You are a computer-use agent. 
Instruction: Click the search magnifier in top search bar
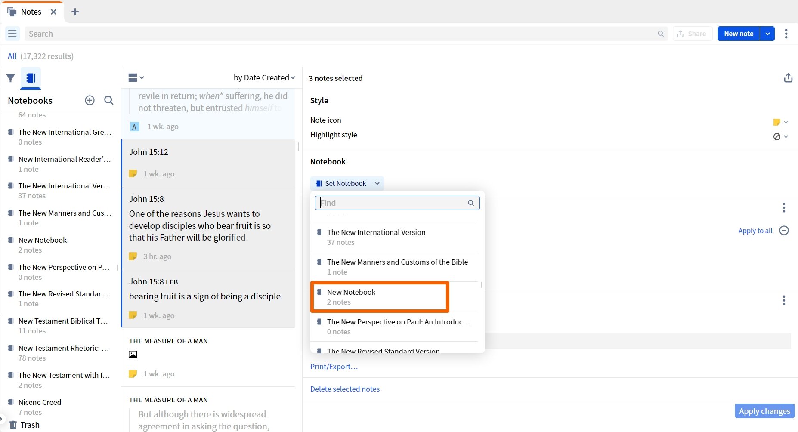(x=661, y=34)
